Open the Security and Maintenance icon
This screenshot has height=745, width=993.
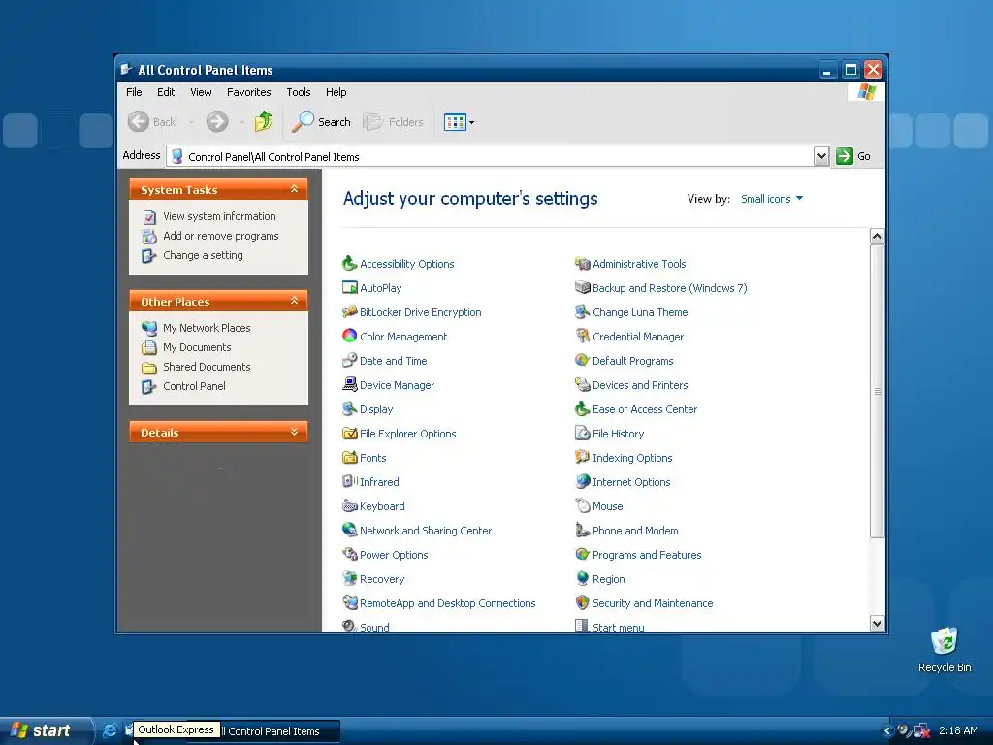[582, 602]
